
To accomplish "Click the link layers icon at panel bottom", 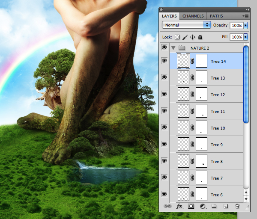I will (167, 206).
